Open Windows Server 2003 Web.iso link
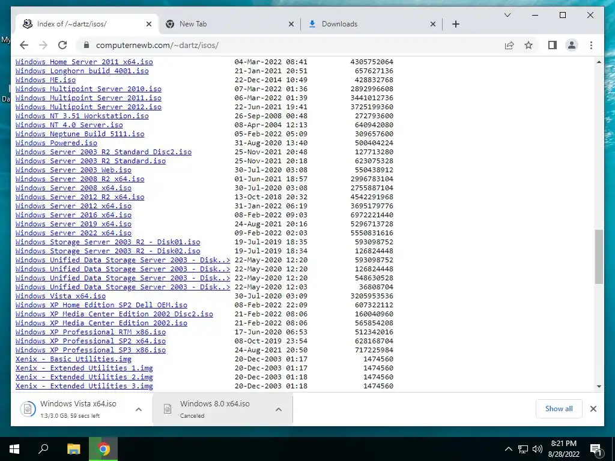 73,170
